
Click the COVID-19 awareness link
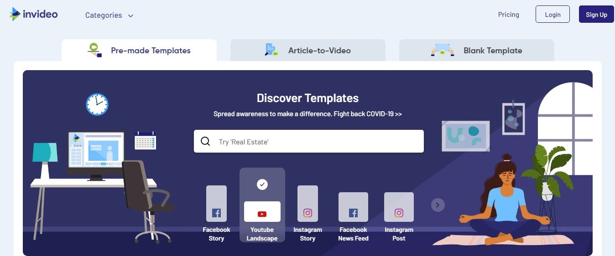coord(308,114)
